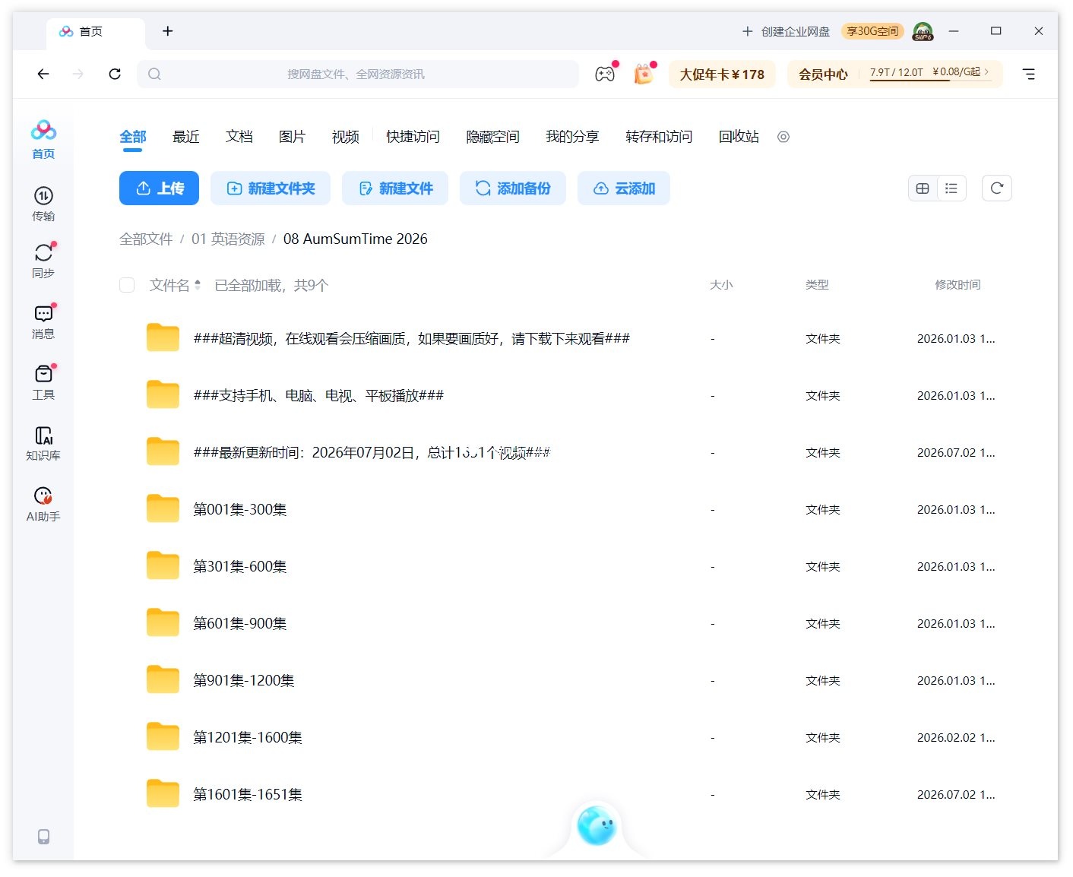
Task: Open folder ###支持手机、电脑、电视、平板播放###
Action: pyautogui.click(x=318, y=395)
